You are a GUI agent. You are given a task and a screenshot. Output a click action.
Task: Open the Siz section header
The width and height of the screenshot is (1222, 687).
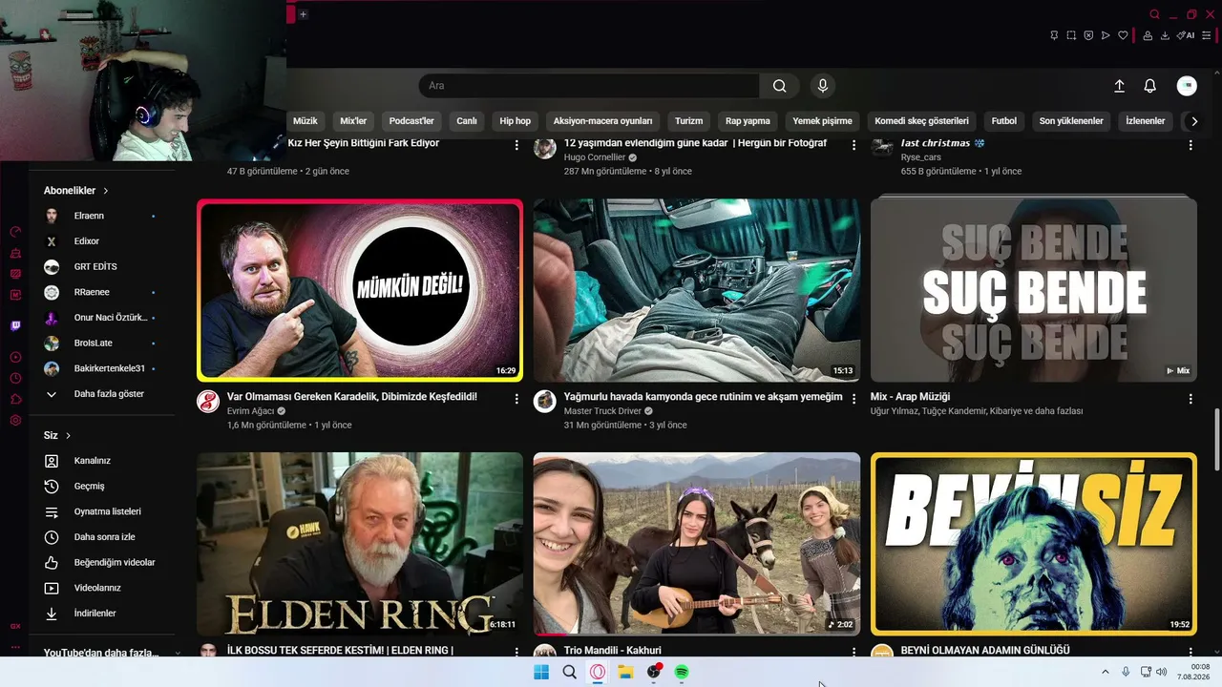[x=57, y=436]
